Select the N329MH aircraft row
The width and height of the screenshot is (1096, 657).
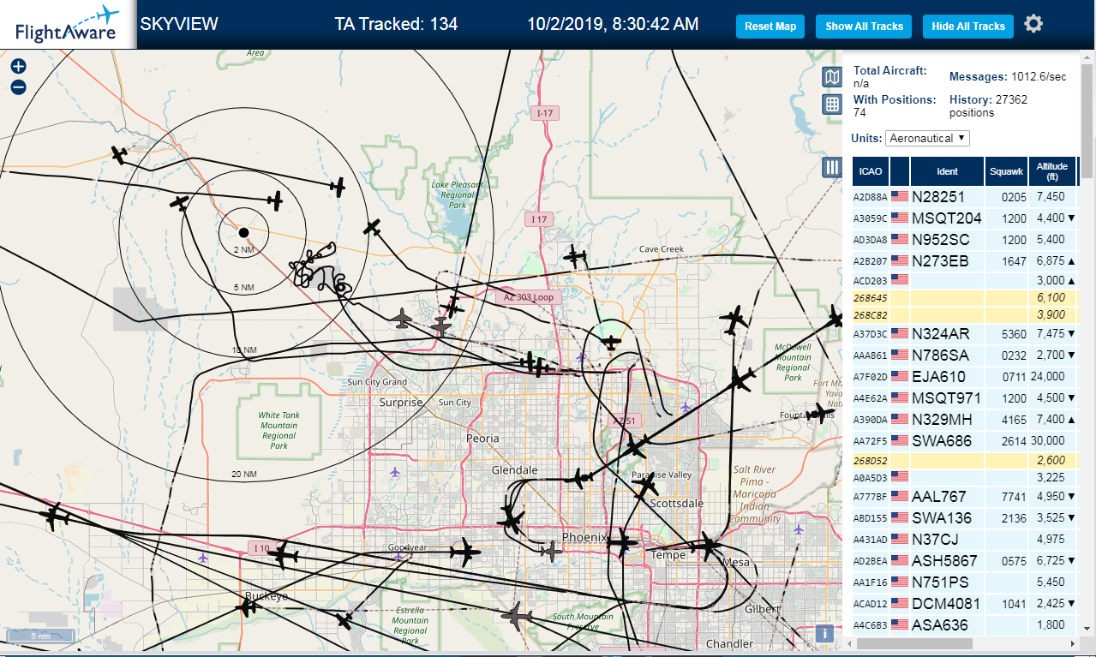(964, 419)
